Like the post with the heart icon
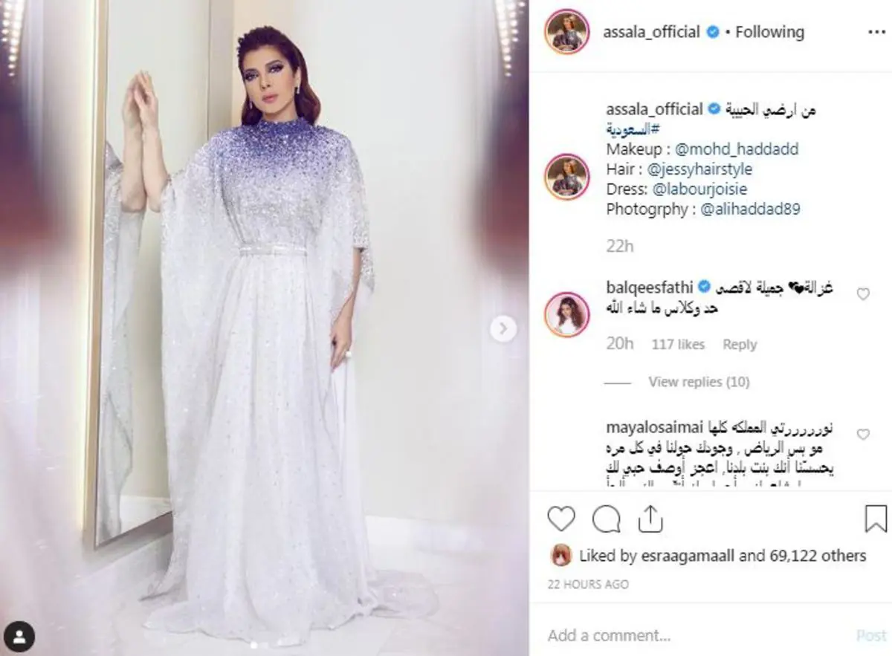The image size is (892, 656). pyautogui.click(x=561, y=518)
